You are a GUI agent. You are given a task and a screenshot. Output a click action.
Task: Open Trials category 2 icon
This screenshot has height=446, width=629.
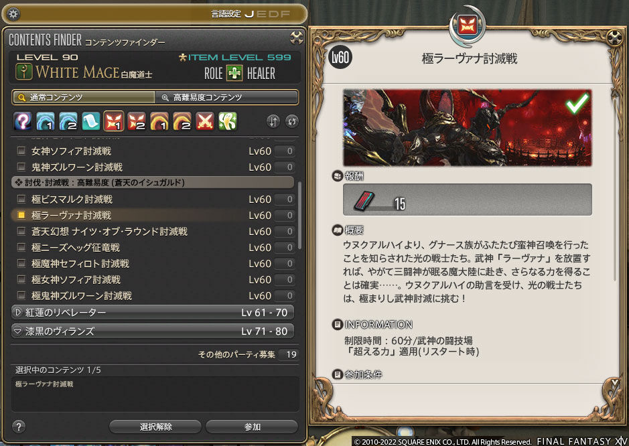click(137, 121)
